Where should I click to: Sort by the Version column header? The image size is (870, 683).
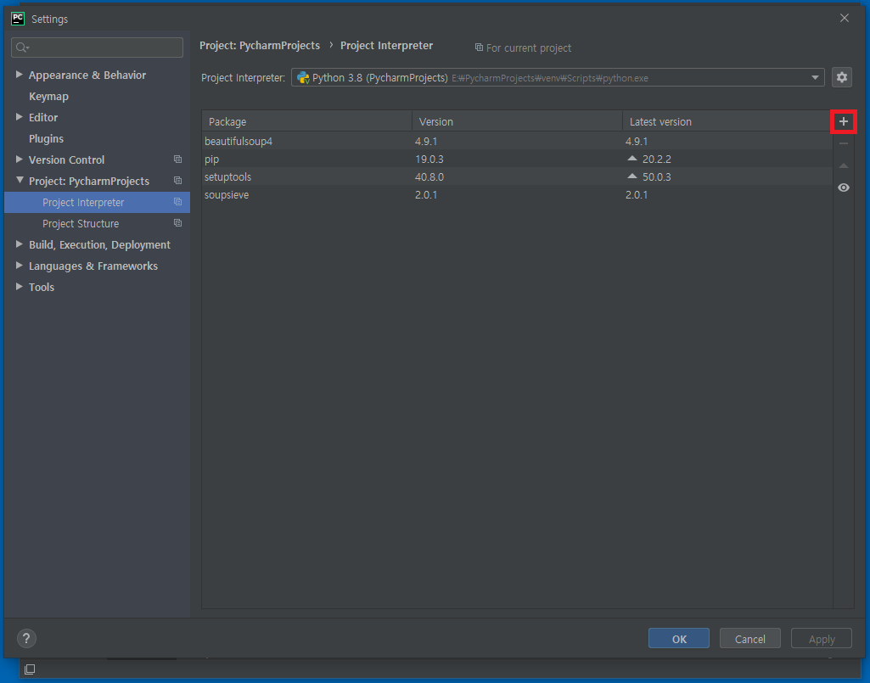517,121
